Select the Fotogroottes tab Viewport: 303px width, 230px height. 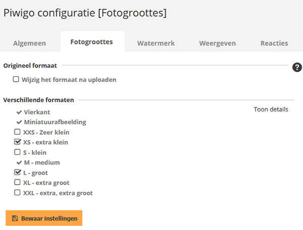click(x=91, y=42)
